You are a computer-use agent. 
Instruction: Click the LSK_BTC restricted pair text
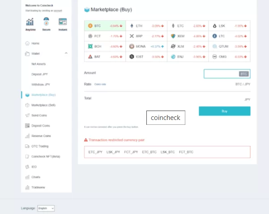[x=167, y=152]
